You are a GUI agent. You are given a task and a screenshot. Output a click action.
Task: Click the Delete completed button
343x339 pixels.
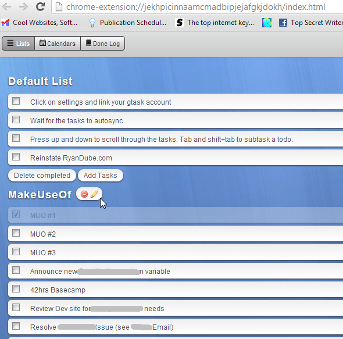click(42, 176)
